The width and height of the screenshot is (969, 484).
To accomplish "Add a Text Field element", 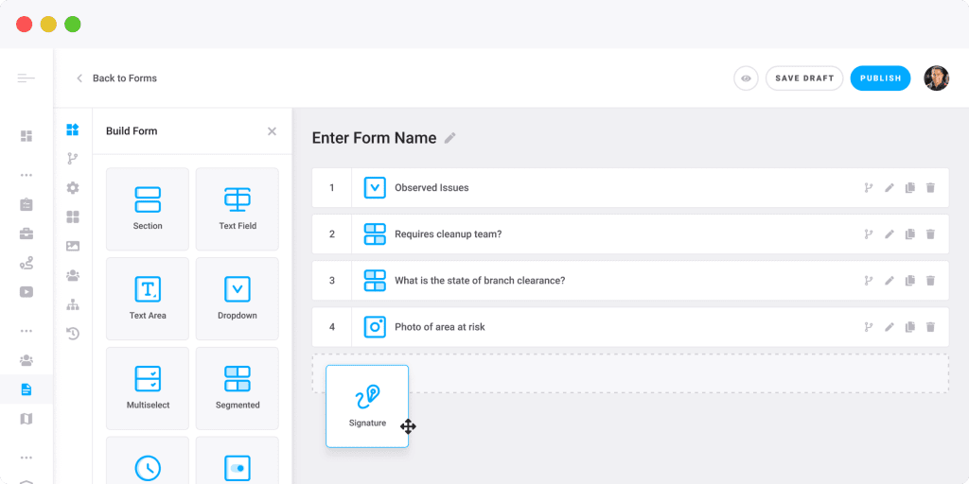I will coord(238,209).
